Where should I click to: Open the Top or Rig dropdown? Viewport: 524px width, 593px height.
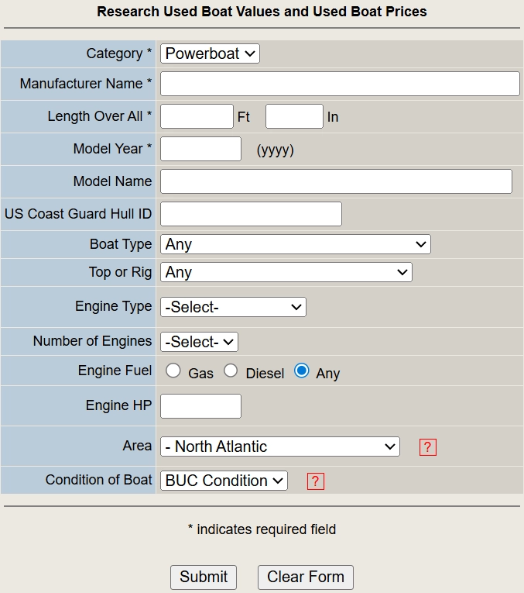point(286,272)
